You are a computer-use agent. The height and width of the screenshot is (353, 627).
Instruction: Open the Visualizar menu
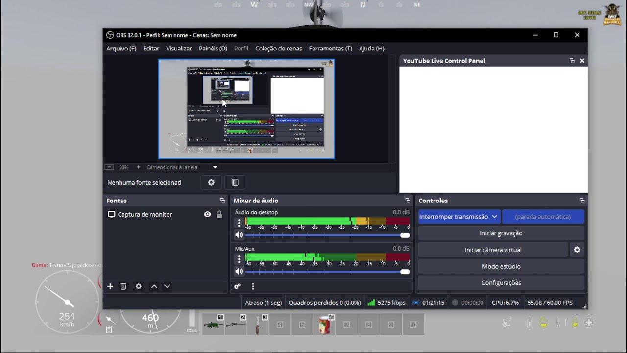point(179,49)
